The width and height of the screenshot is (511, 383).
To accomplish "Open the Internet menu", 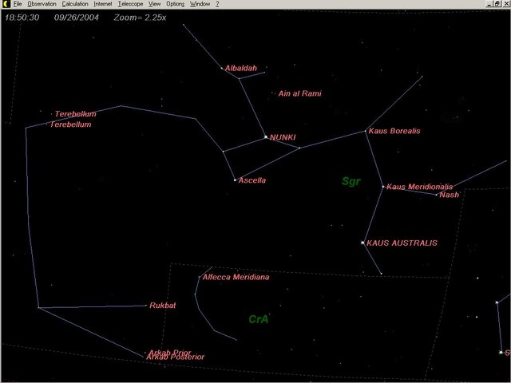I will click(x=103, y=4).
